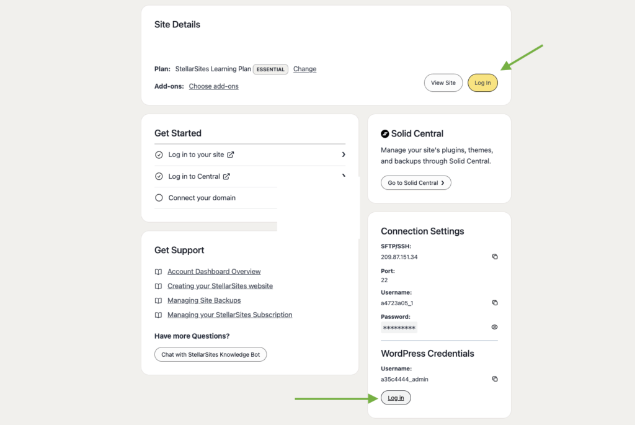Chat with StellarSites Knowledge Bot
The height and width of the screenshot is (425, 635).
click(x=210, y=354)
